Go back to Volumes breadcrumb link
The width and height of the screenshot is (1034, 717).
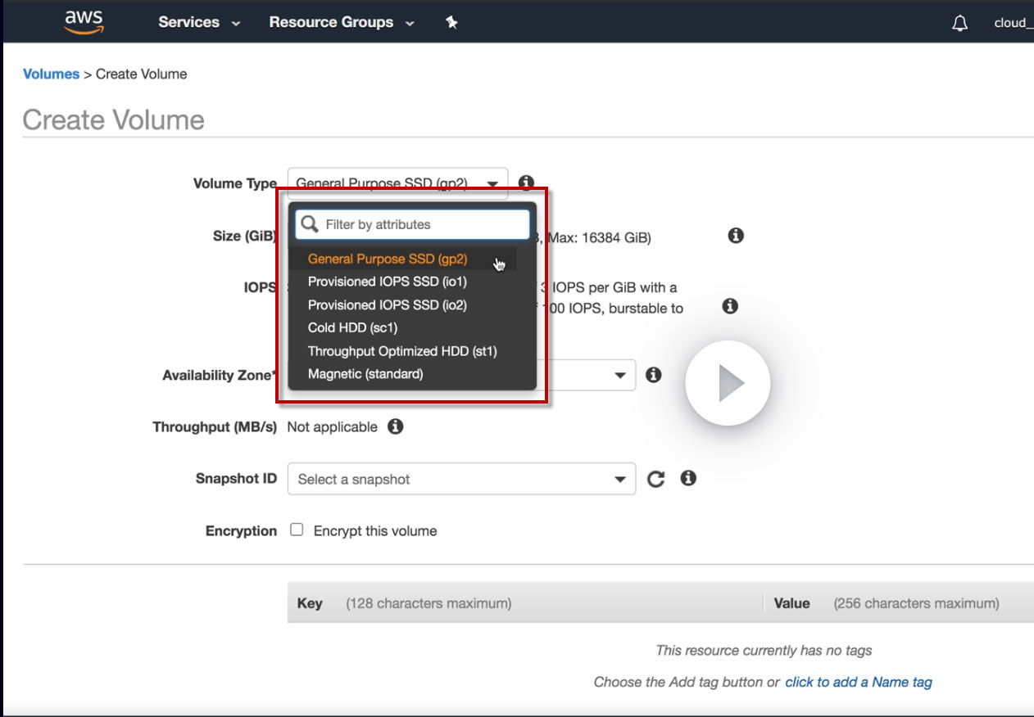point(51,74)
